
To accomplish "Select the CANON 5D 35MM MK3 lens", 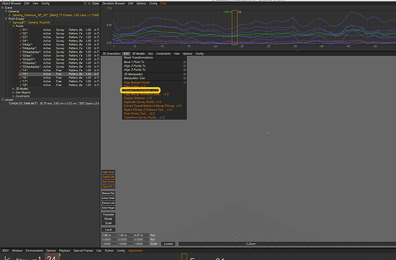I will coord(53,104).
